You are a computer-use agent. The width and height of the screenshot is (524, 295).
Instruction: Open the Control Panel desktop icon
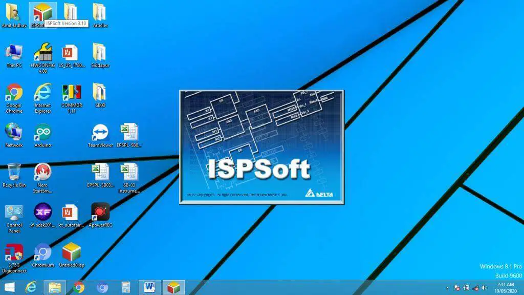pos(14,218)
